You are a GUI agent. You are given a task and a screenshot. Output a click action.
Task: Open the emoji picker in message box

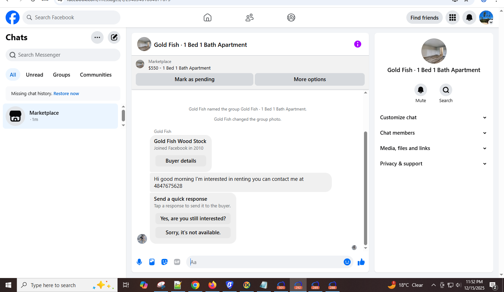pyautogui.click(x=347, y=262)
